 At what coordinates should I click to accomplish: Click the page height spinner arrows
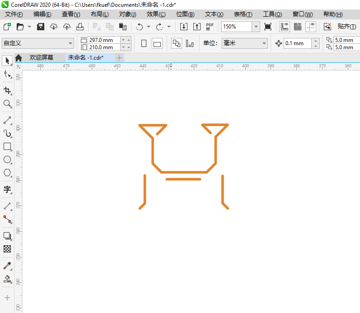[126, 47]
